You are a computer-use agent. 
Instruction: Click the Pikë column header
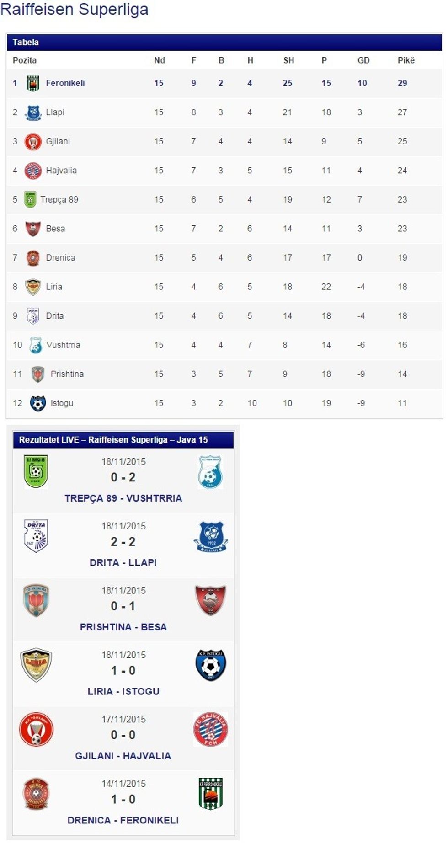click(405, 60)
